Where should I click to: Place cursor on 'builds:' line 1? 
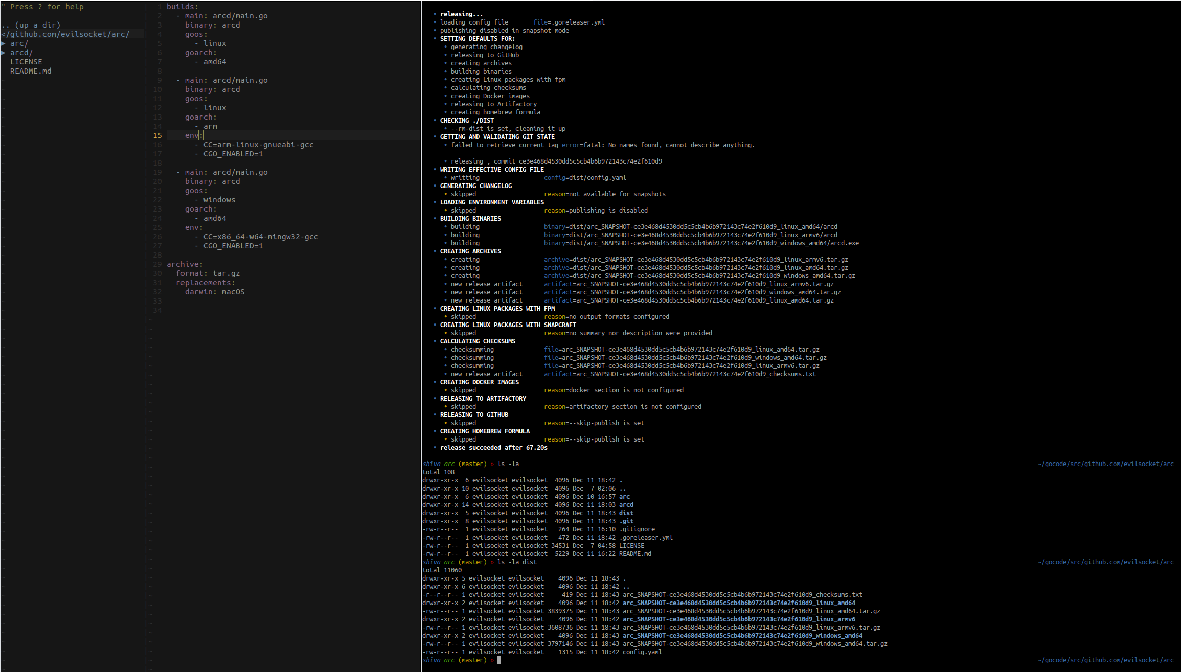[x=183, y=7]
